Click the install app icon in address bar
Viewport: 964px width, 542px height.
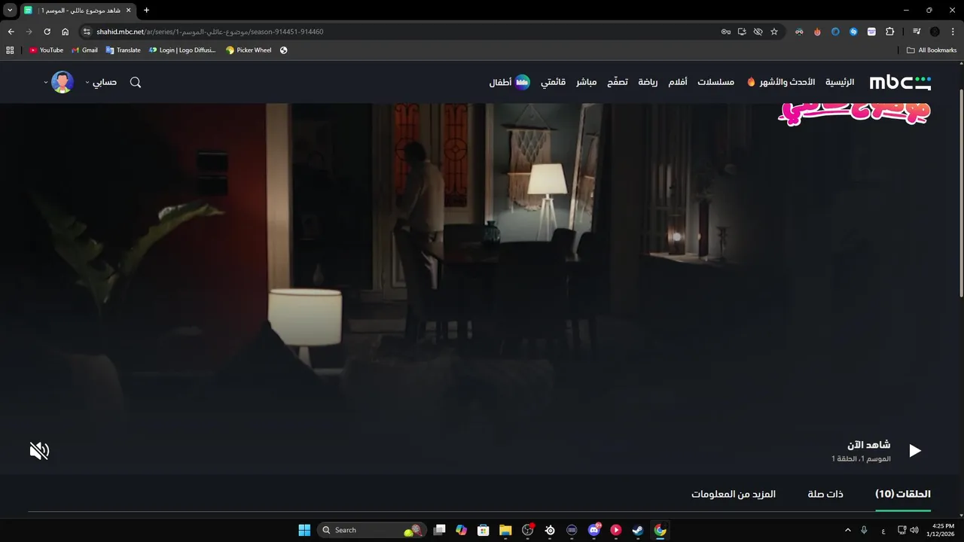(x=742, y=32)
